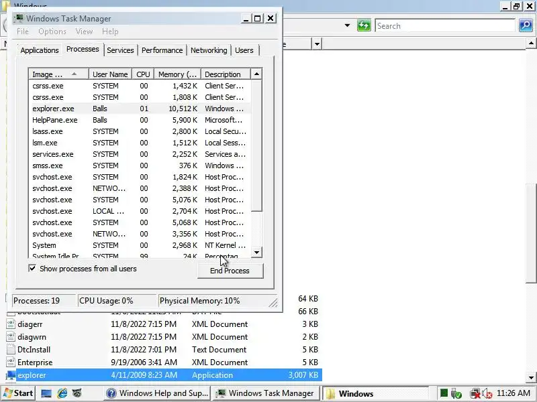Click the Windows flag on Start button
Viewport: 537px width, 402px height.
click(x=8, y=393)
